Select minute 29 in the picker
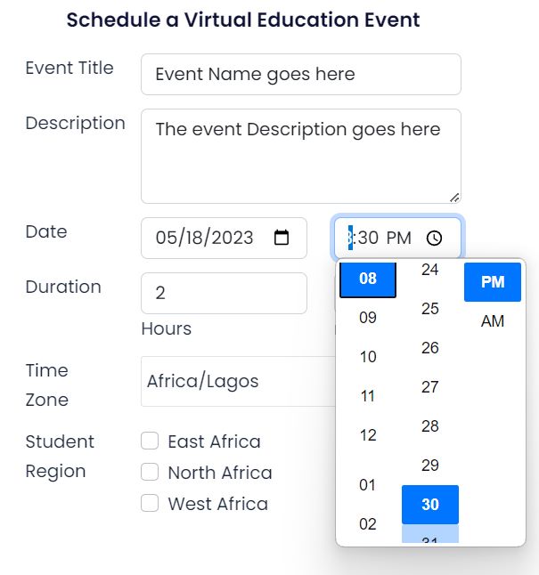The height and width of the screenshot is (575, 539). 429,466
